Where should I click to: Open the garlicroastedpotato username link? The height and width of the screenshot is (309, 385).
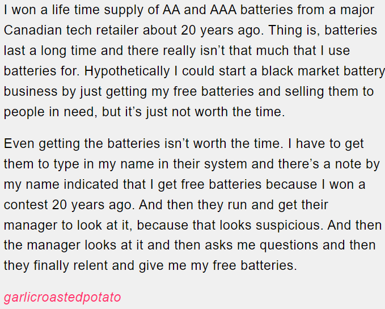tap(62, 297)
